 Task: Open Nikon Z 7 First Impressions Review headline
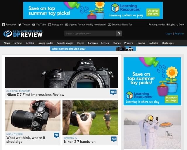point(35,95)
